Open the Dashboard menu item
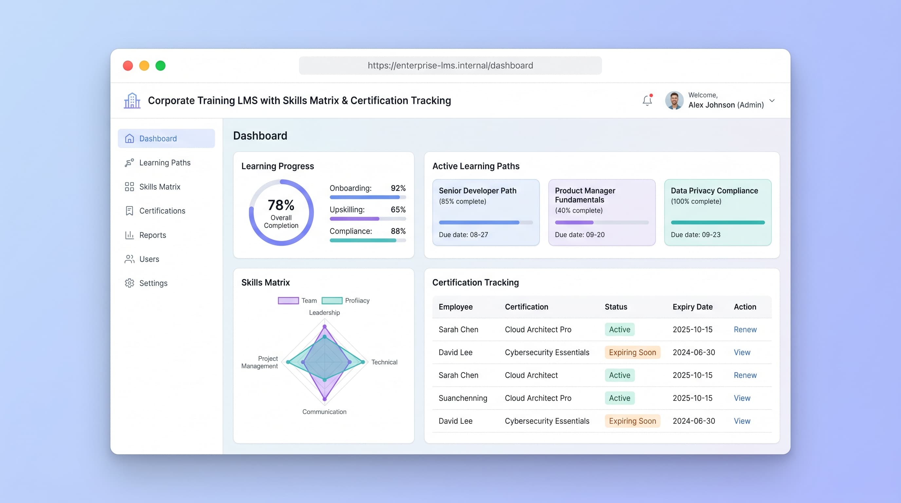 click(x=167, y=139)
